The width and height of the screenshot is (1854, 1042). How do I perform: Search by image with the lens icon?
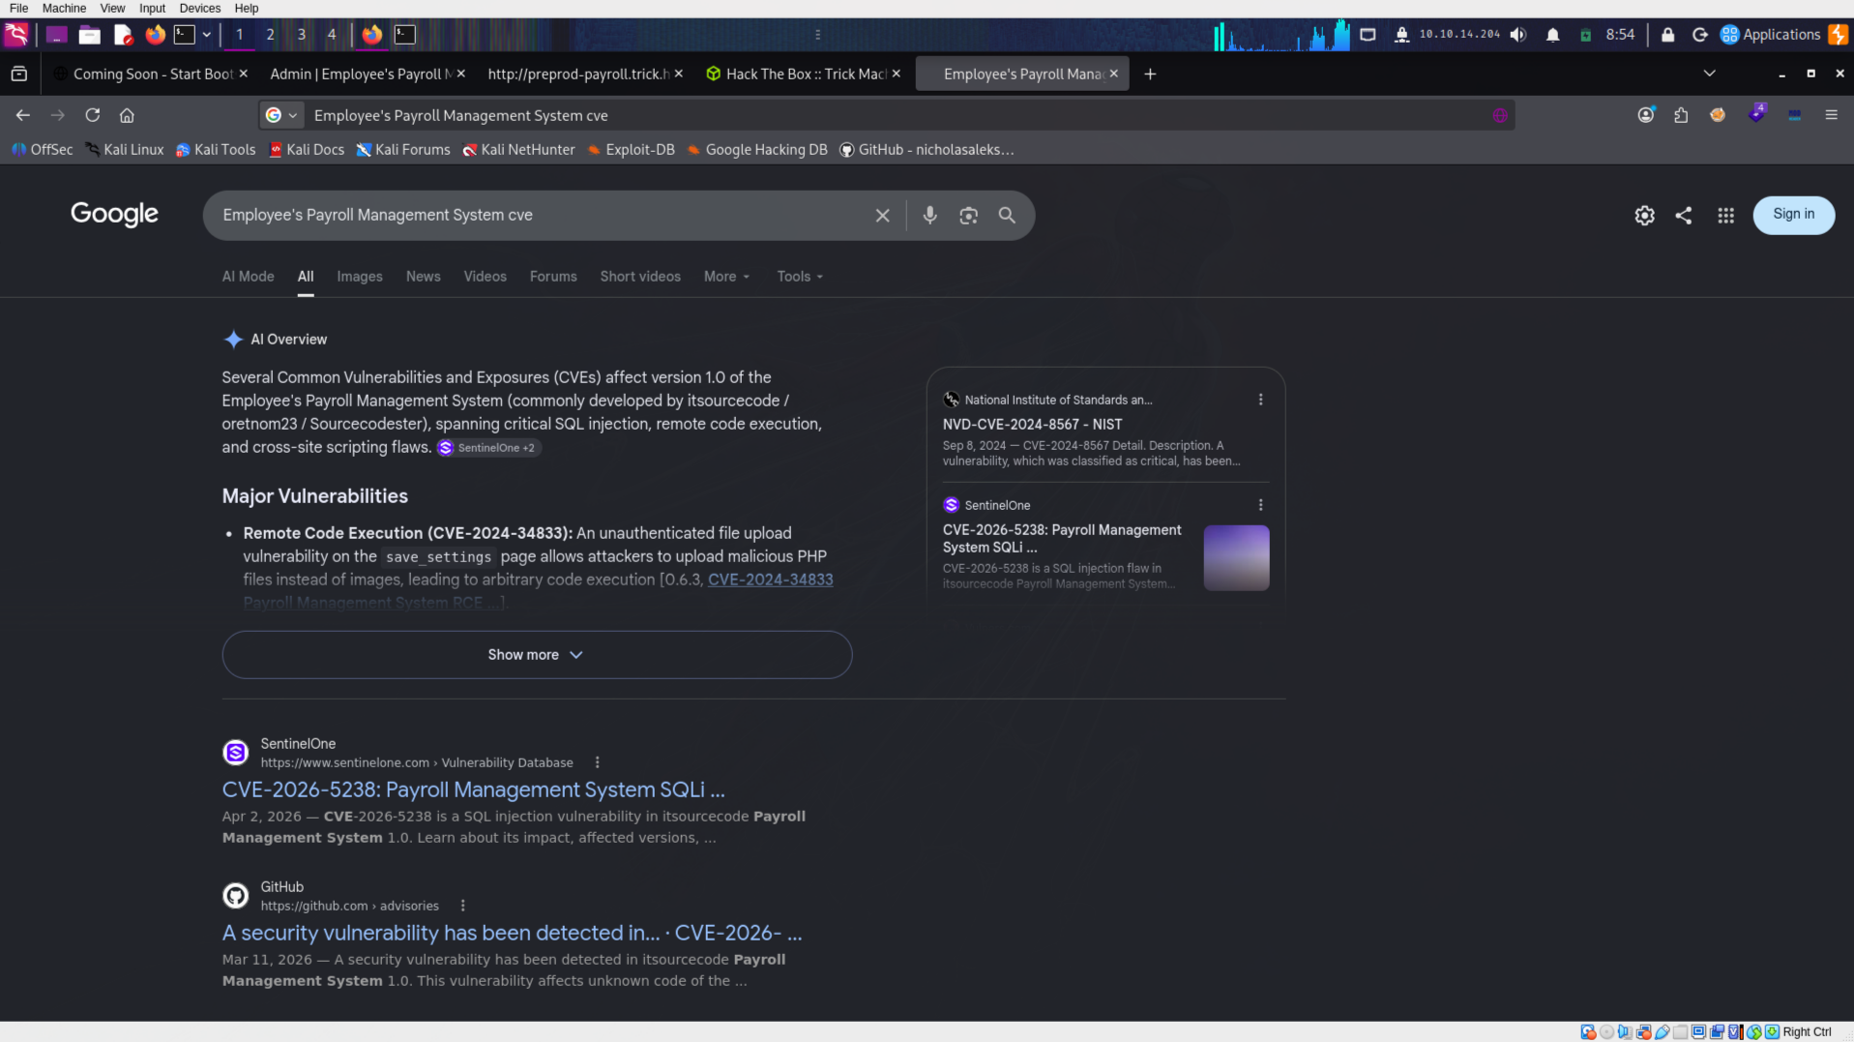pyautogui.click(x=968, y=216)
